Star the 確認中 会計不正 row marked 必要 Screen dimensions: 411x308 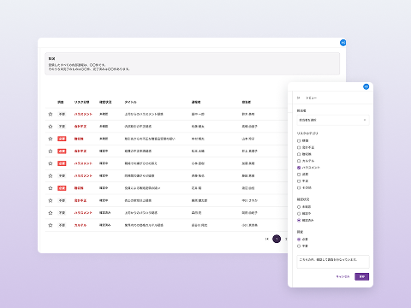[51, 151]
